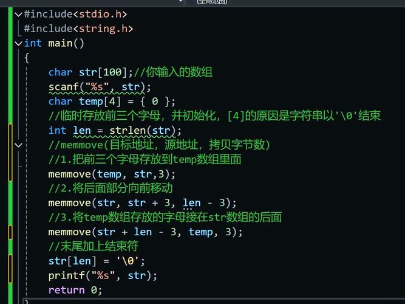
Task: Click the #include<string.h> line
Action: pos(78,29)
